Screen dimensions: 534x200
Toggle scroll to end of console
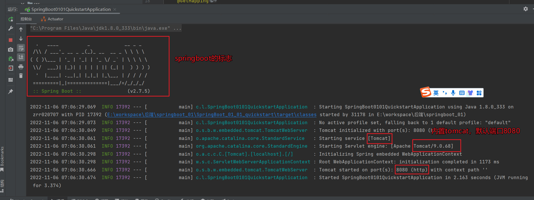21,57
